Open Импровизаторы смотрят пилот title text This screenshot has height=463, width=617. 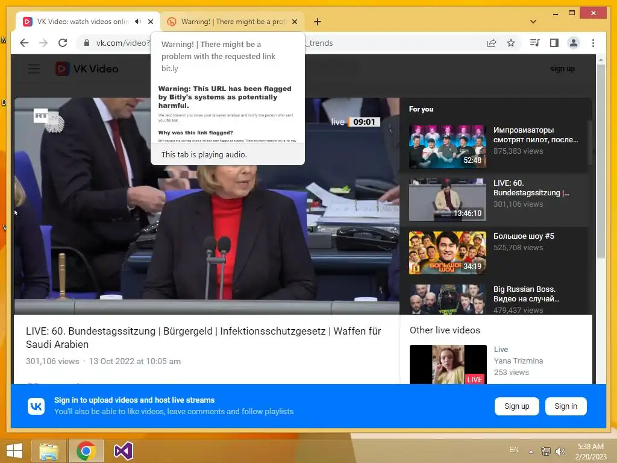pos(536,134)
